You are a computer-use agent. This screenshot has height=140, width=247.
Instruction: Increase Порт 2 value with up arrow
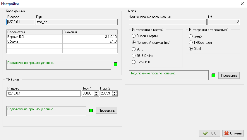coord(114,92)
